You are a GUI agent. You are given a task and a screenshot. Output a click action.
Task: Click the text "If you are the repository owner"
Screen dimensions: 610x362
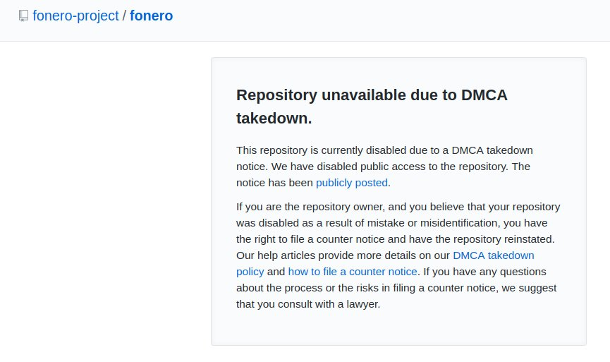pyautogui.click(x=317, y=207)
